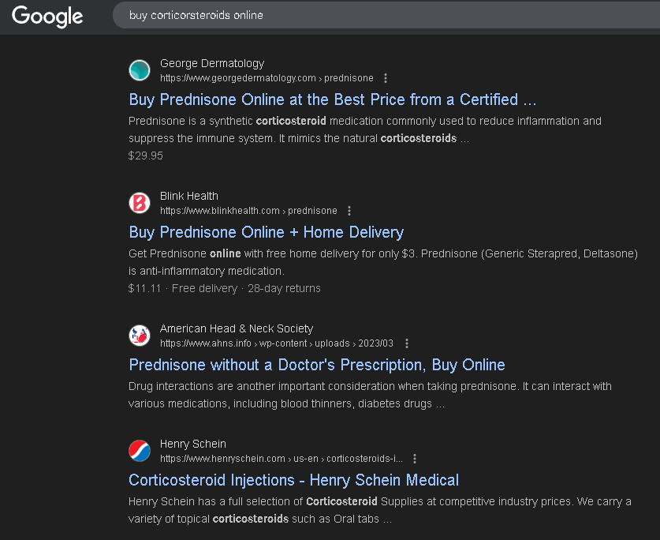Open 'Prednisone without a Doctor's Prescription' result

pyautogui.click(x=316, y=365)
